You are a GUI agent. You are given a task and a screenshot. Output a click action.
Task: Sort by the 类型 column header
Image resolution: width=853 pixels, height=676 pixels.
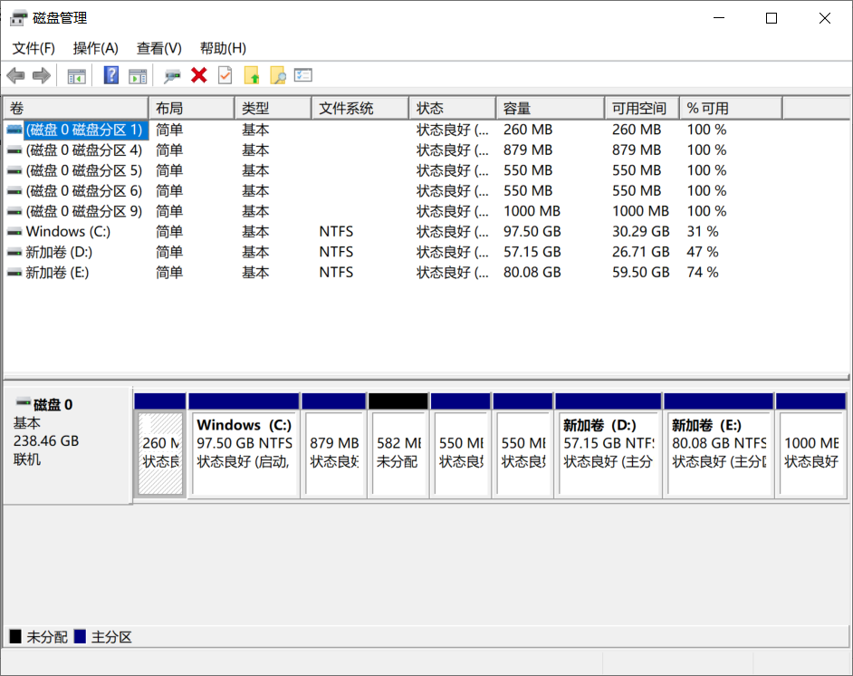pos(273,109)
